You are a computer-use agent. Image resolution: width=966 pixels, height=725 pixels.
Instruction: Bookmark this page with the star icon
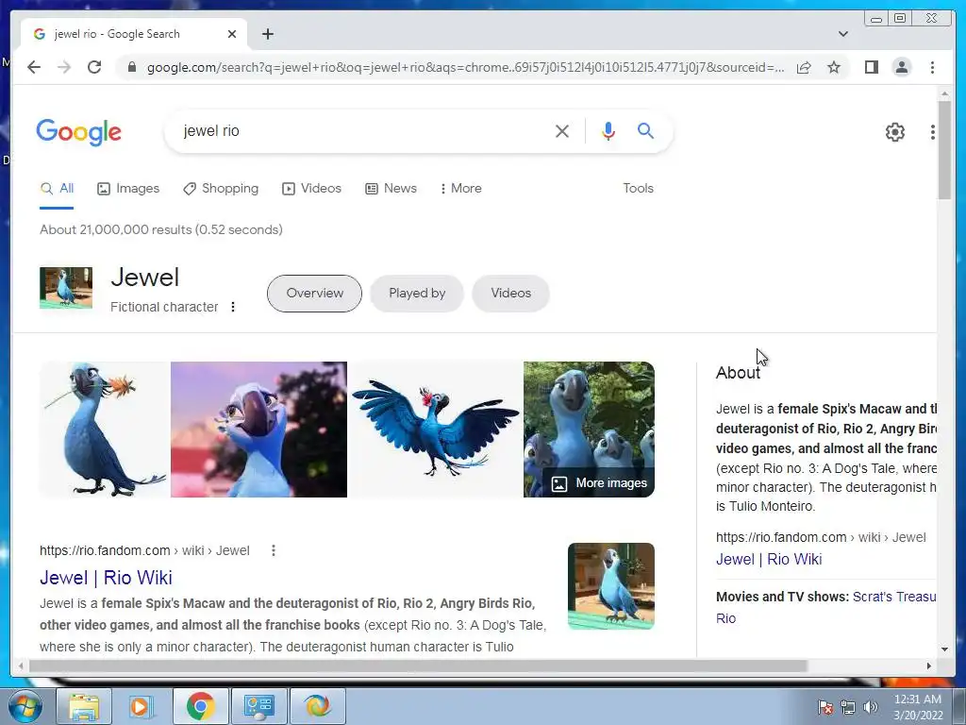point(834,67)
